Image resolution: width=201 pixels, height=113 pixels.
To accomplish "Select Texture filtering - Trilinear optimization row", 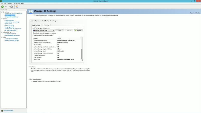I will (57, 53).
